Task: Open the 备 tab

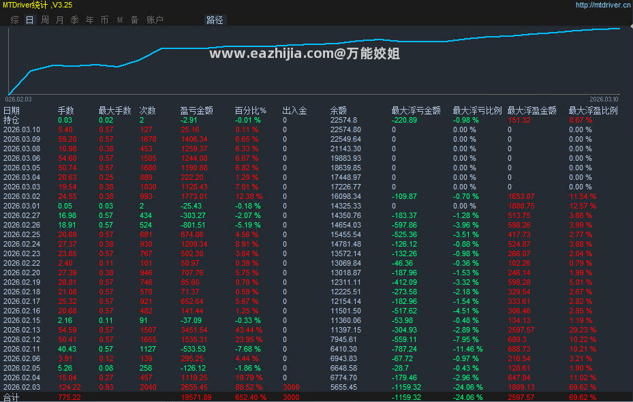Action: tap(134, 20)
